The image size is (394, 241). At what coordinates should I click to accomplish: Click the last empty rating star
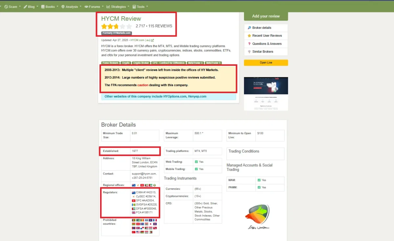[x=129, y=27]
